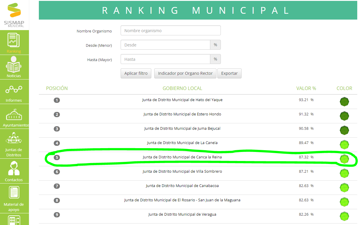Click light green color indicator for Canabacoa

click(x=344, y=188)
